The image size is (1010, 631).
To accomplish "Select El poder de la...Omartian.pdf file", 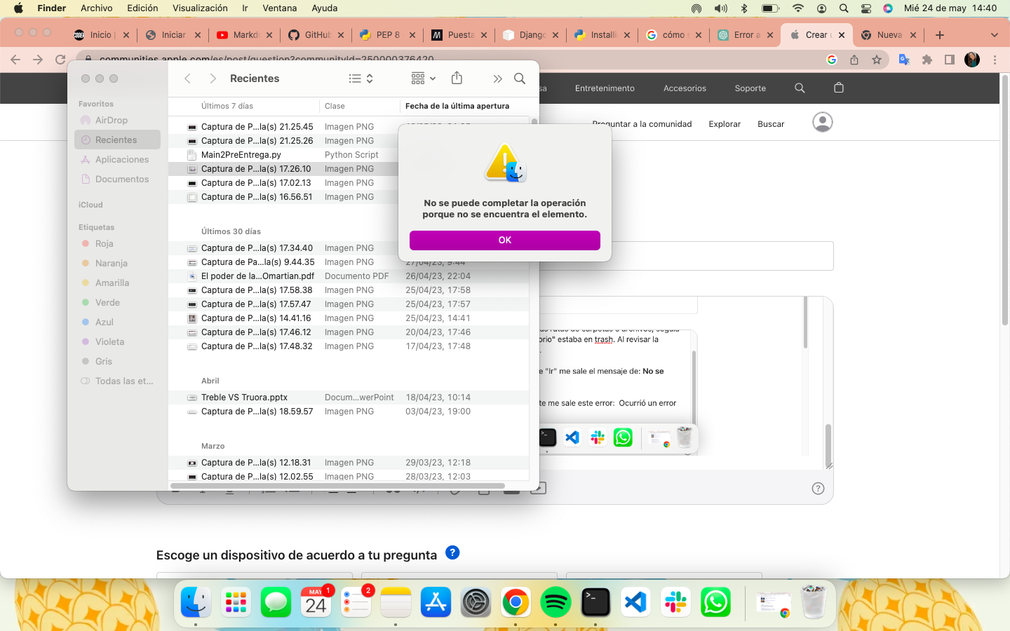I will (257, 276).
